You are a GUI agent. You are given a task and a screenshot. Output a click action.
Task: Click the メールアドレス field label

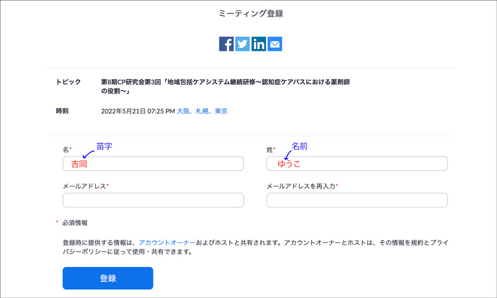(x=84, y=186)
